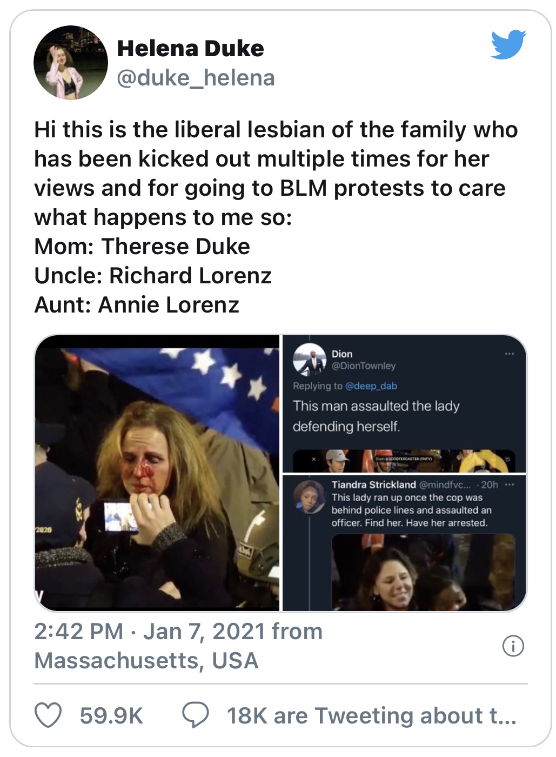
Task: Click the Massachusetts, USA location
Action: click(146, 661)
